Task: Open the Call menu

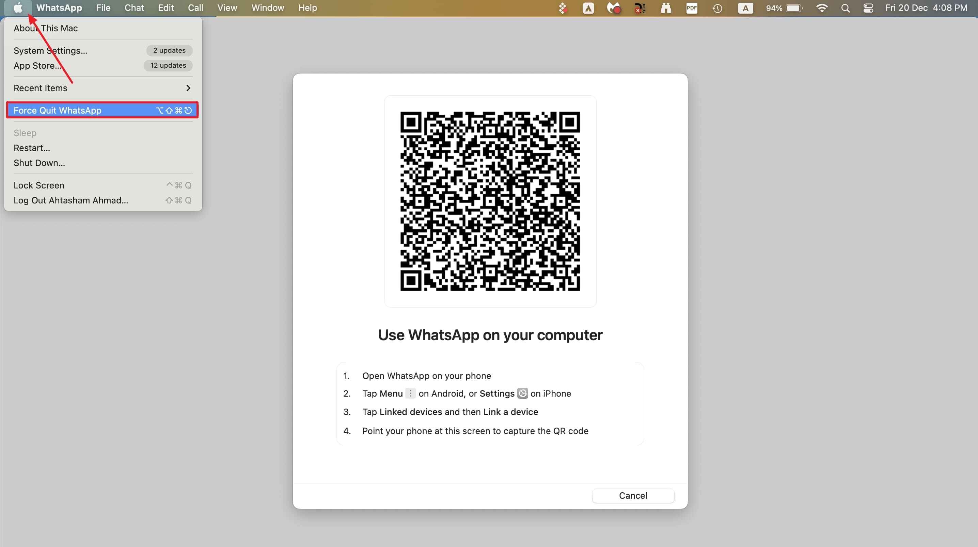Action: click(x=195, y=8)
